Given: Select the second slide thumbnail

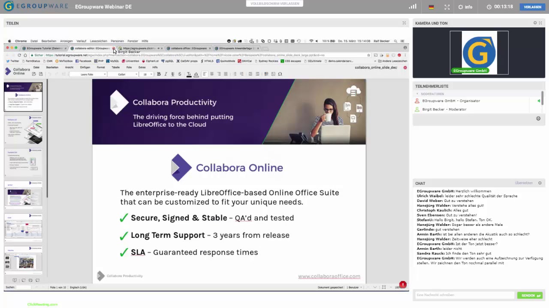Looking at the screenshot, I should (23, 130).
